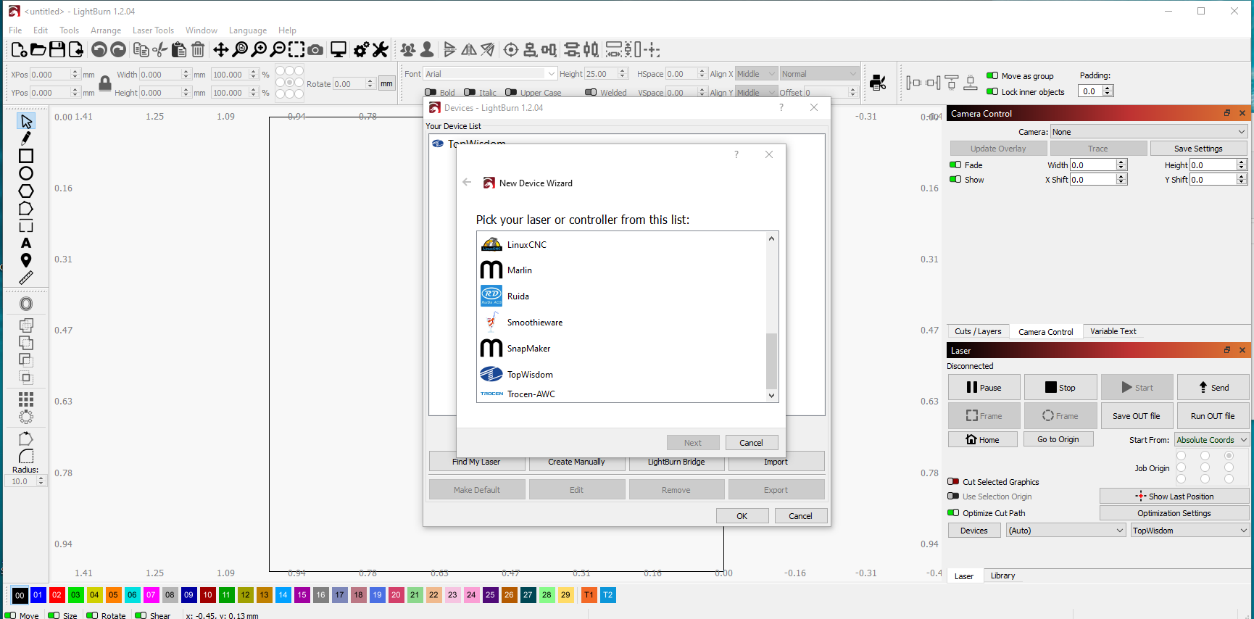Screen dimensions: 1254x619
Task: Toggle the Show camera overlay option
Action: pyautogui.click(x=955, y=179)
